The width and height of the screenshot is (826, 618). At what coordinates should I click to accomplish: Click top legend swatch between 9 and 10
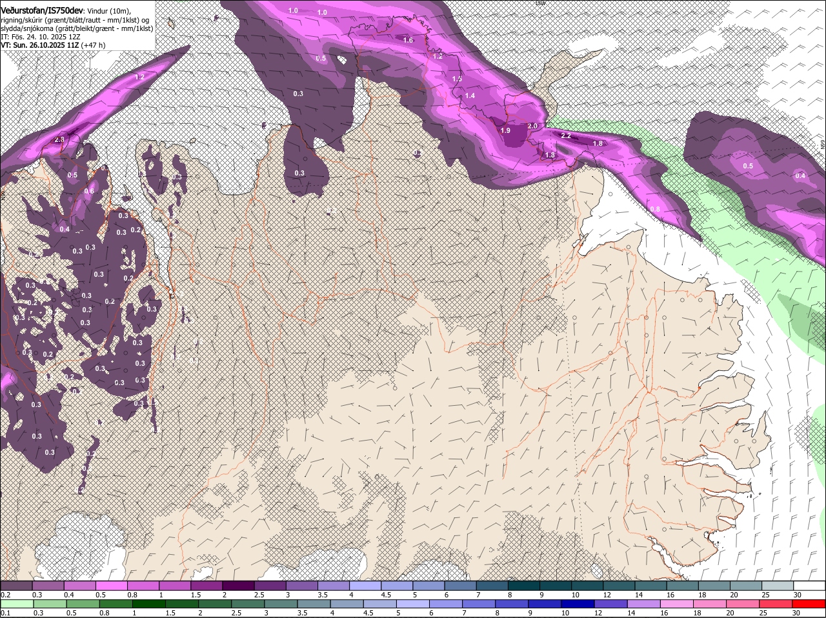coord(556,586)
